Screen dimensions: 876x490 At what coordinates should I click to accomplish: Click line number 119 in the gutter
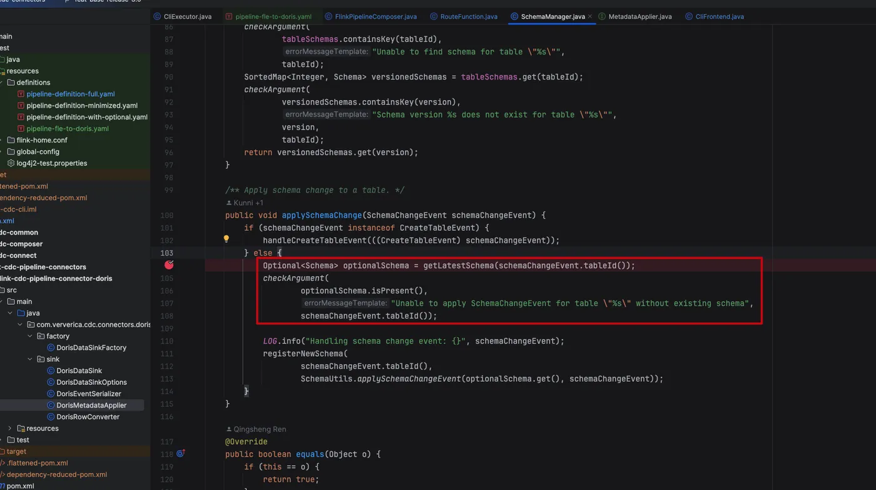tap(167, 467)
